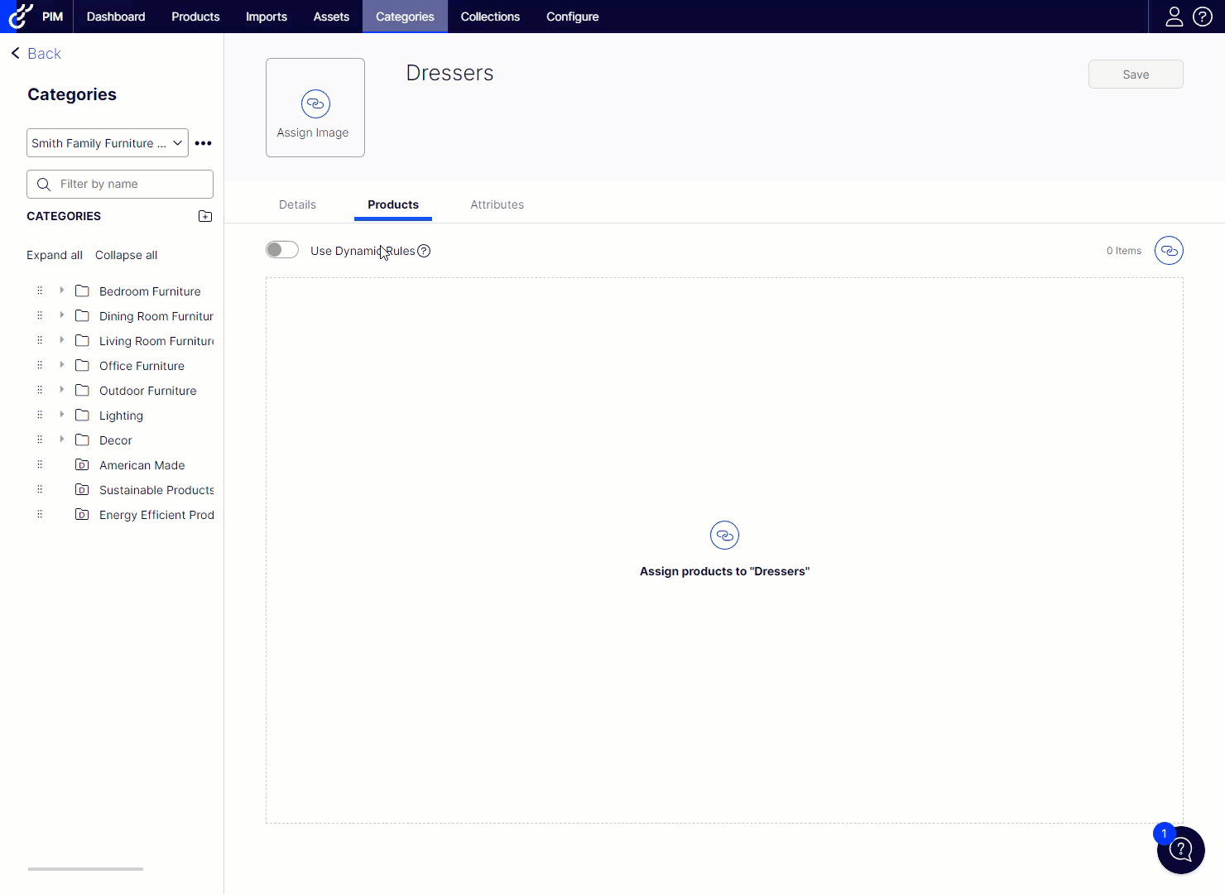This screenshot has width=1225, height=894.
Task: Click the Assign Image placeholder icon
Action: [315, 104]
